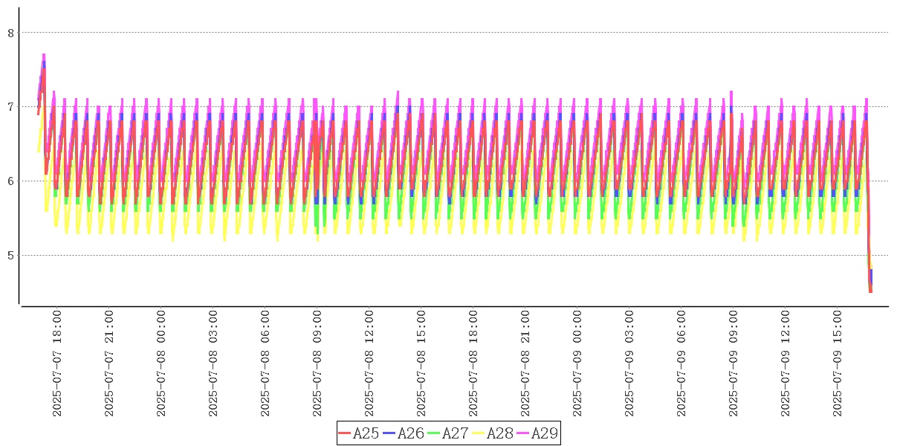This screenshot has width=897, height=446.
Task: Click the y-axis value 8 label
Action: click(10, 33)
